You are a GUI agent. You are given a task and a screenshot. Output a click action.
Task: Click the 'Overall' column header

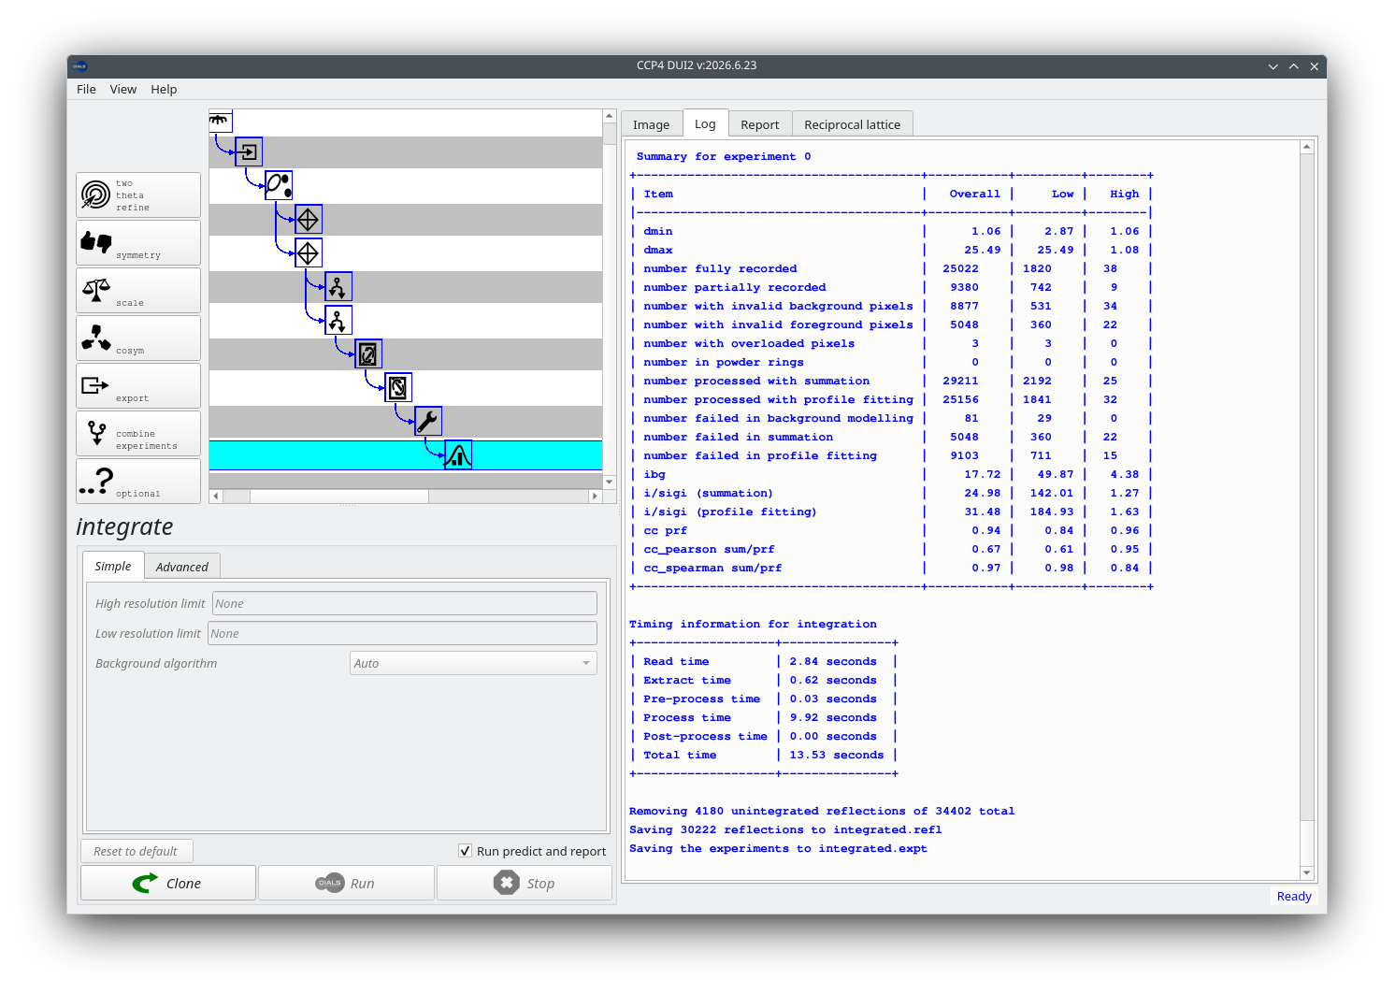(974, 194)
